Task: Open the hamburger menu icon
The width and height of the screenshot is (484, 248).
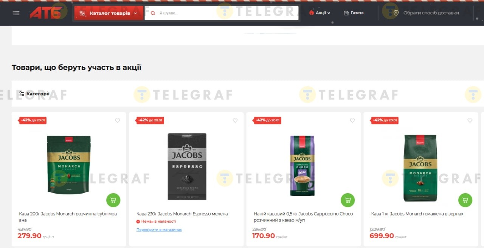Action: [16, 13]
